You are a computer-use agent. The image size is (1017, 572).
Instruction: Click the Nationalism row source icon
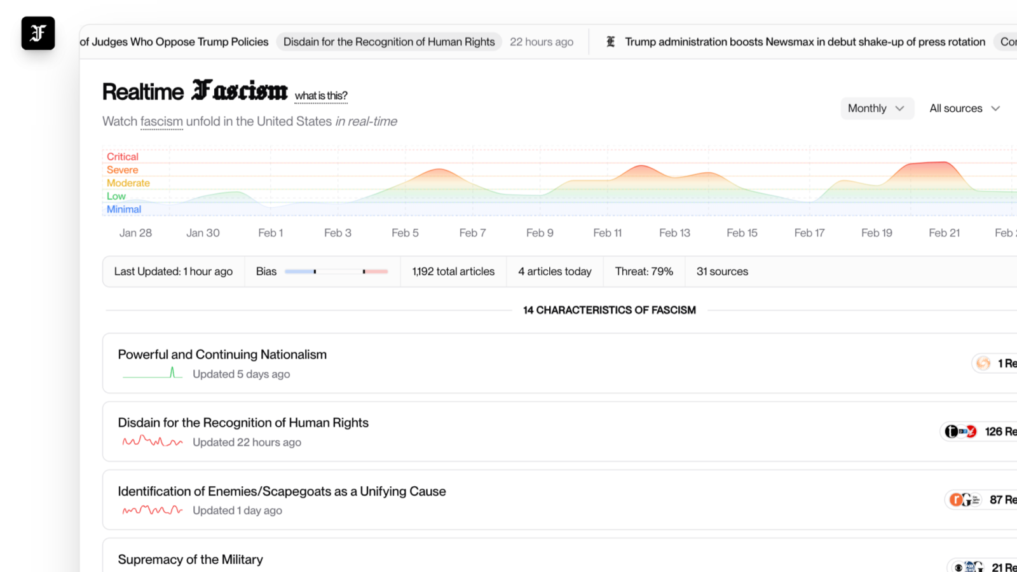pos(983,364)
